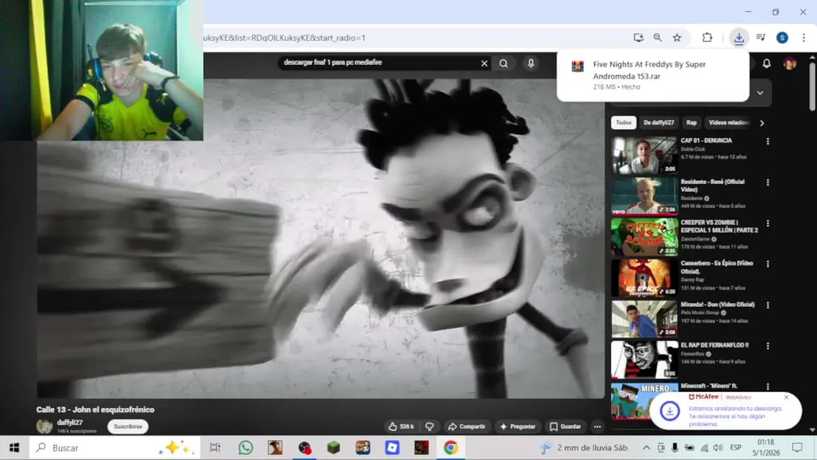Dislike the video with thumbs down

point(430,426)
